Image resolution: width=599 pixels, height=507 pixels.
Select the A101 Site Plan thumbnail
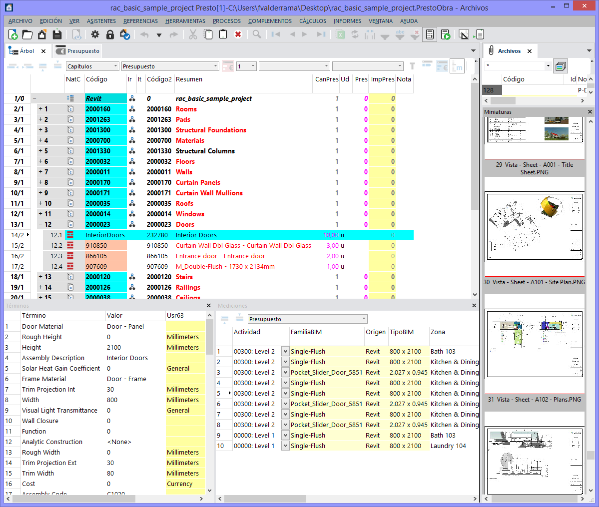(x=534, y=227)
